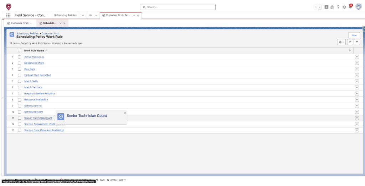The height and width of the screenshot is (186, 365).
Task: Click the Senior Technician Count popup title
Action: pyautogui.click(x=87, y=116)
